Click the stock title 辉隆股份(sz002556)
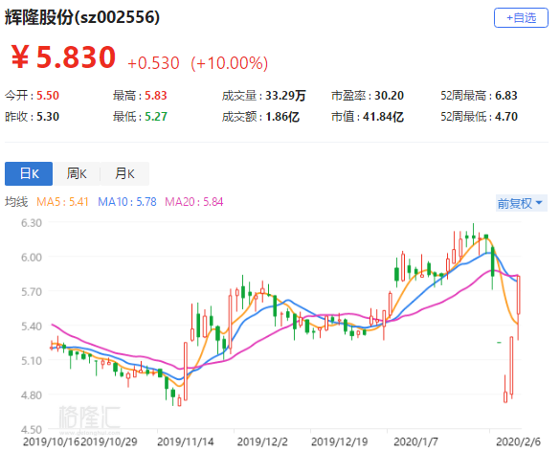 [81, 17]
